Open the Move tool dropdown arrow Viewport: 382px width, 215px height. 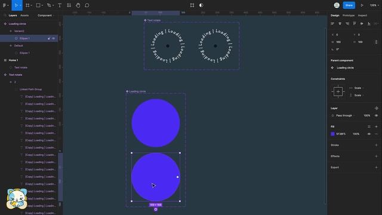[20, 5]
